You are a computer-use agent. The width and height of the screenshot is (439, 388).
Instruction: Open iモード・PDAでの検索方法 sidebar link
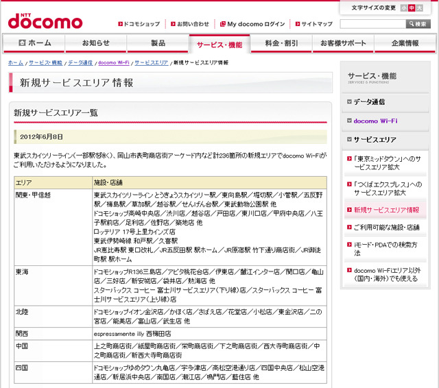pyautogui.click(x=385, y=249)
